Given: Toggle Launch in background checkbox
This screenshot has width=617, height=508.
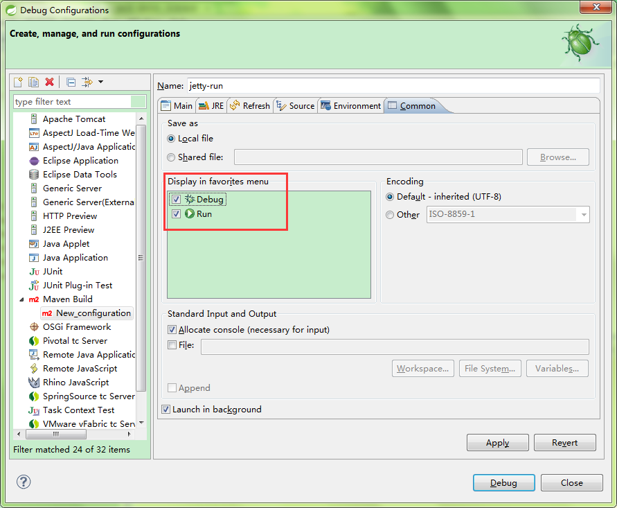Looking at the screenshot, I should pyautogui.click(x=166, y=410).
